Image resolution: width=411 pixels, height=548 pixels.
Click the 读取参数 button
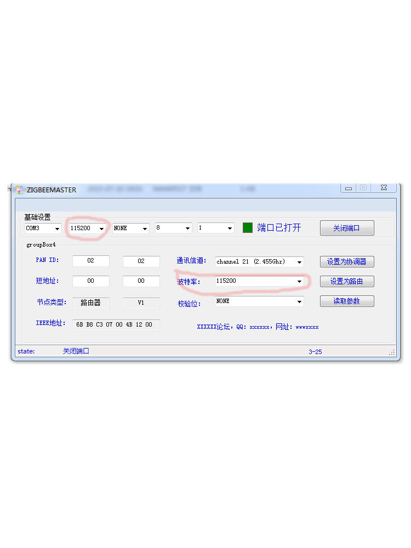(x=347, y=301)
